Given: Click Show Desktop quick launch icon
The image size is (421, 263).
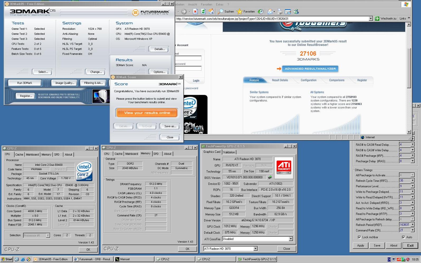Looking at the screenshot, I should coord(17,259).
